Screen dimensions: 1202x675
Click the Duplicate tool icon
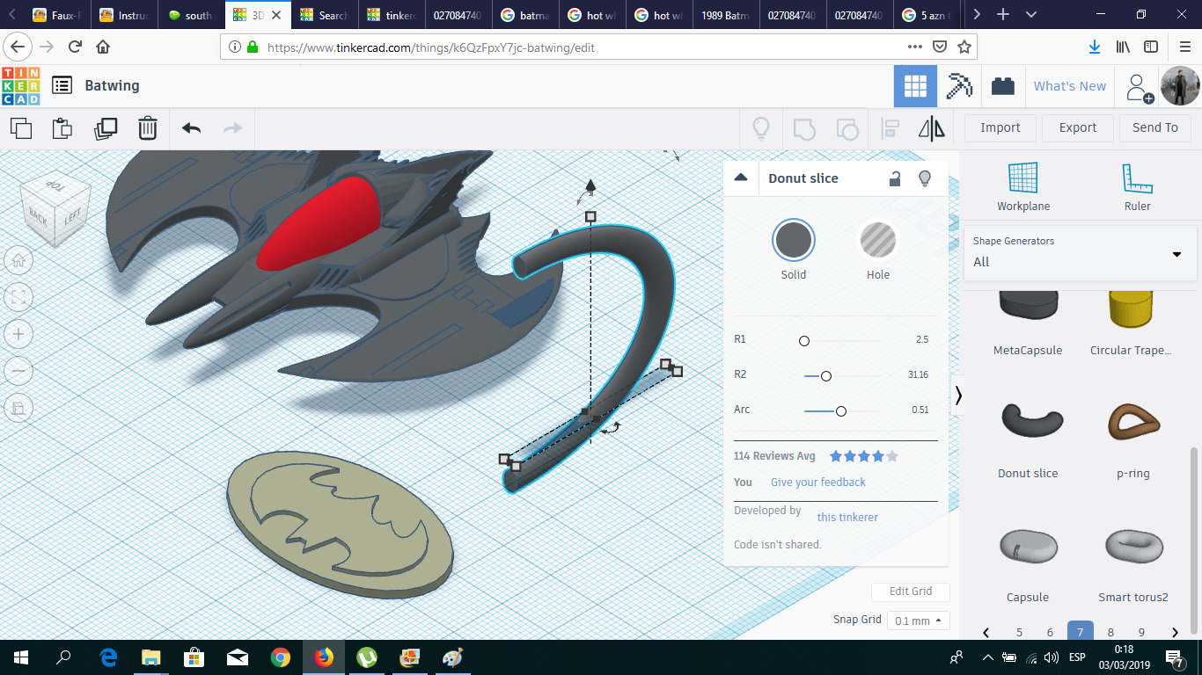(106, 128)
